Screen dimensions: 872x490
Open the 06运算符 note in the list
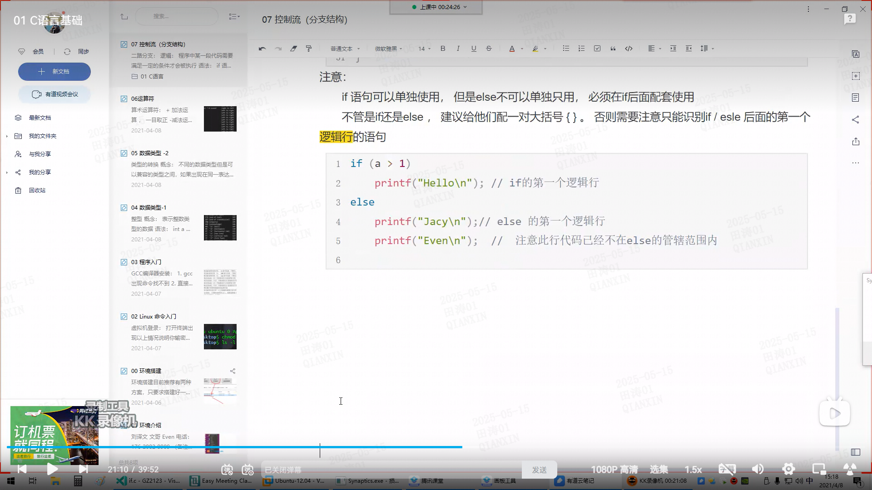tap(143, 99)
